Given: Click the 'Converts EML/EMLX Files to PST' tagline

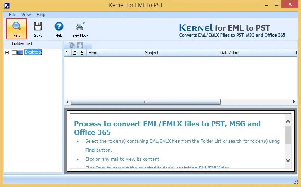Looking at the screenshot, I should tap(232, 35).
